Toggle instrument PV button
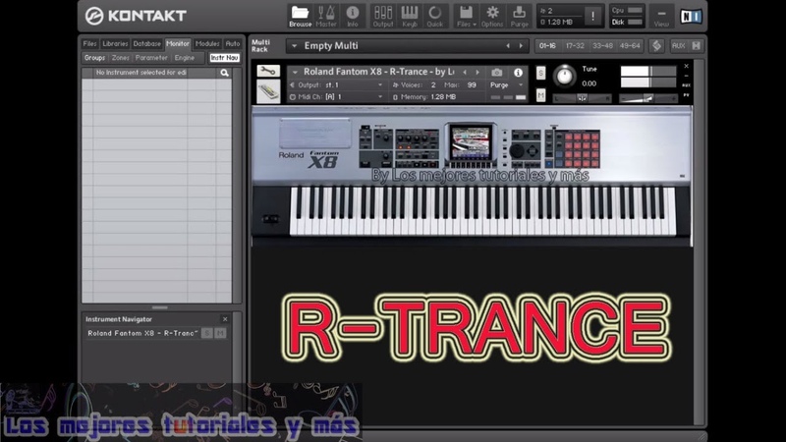The image size is (786, 442). point(686,94)
